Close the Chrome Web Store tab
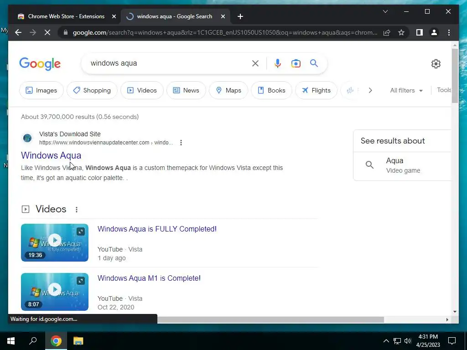The image size is (467, 350). pyautogui.click(x=114, y=17)
